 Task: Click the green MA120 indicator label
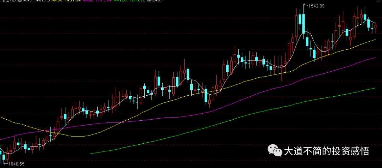pyautogui.click(x=129, y=1)
